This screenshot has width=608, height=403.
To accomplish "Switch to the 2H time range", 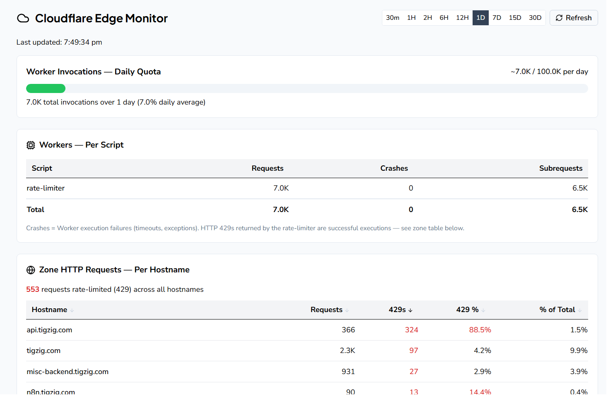I will pos(428,18).
